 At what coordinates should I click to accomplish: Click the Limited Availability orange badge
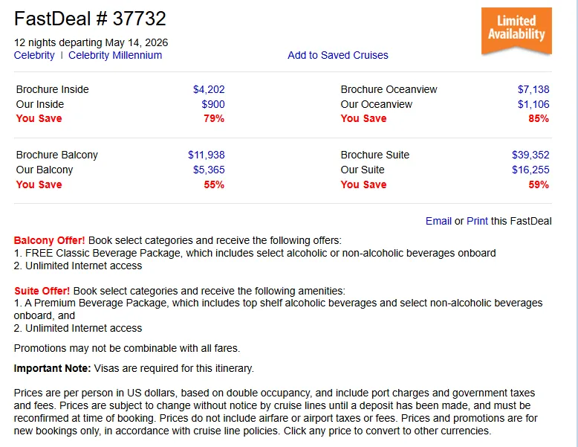(x=516, y=31)
